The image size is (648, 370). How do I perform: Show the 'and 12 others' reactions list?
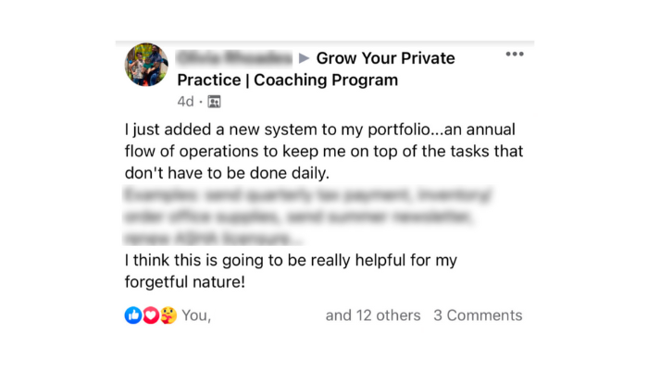pos(373,315)
